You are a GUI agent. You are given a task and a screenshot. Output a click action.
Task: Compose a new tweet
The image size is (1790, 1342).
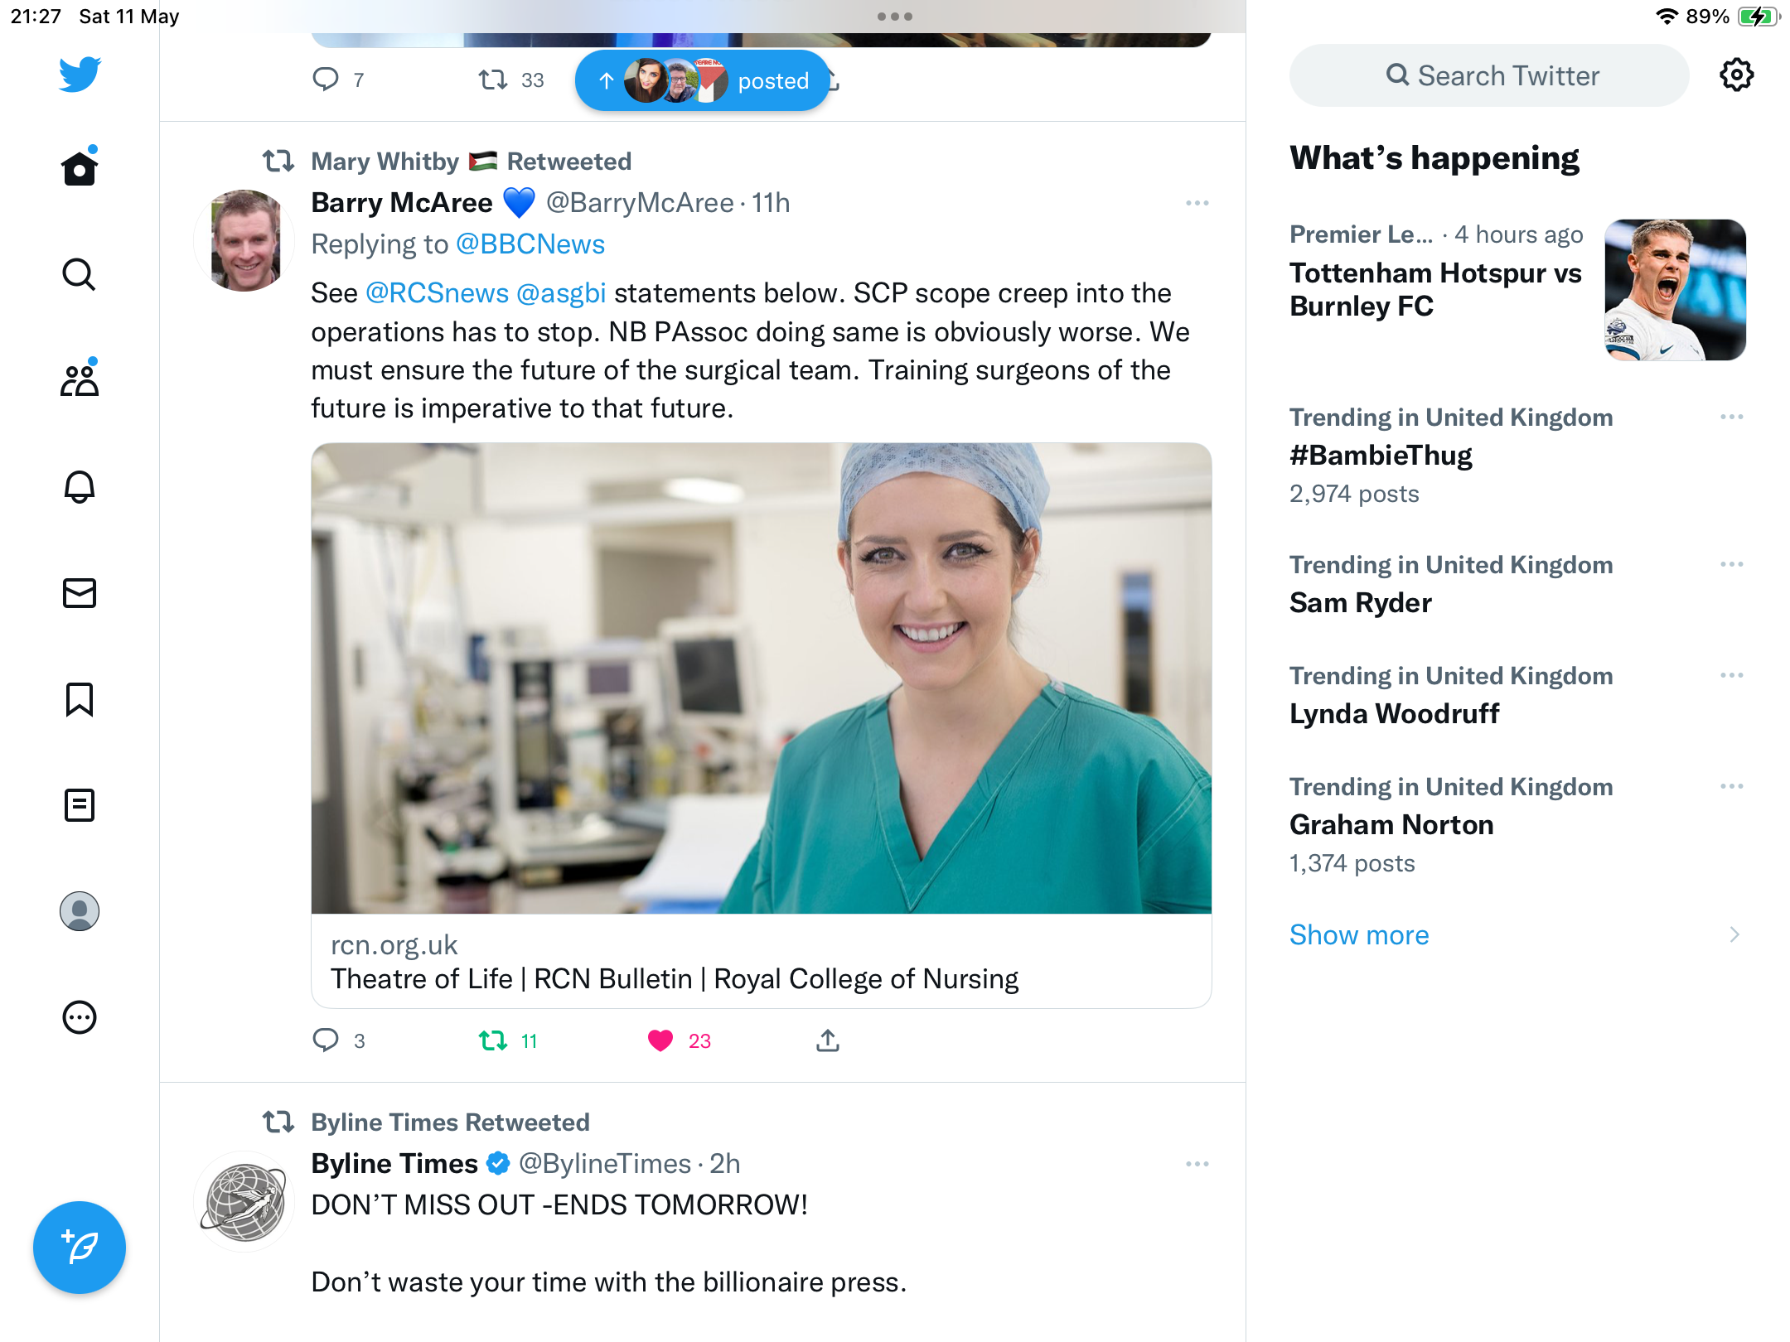(x=80, y=1248)
